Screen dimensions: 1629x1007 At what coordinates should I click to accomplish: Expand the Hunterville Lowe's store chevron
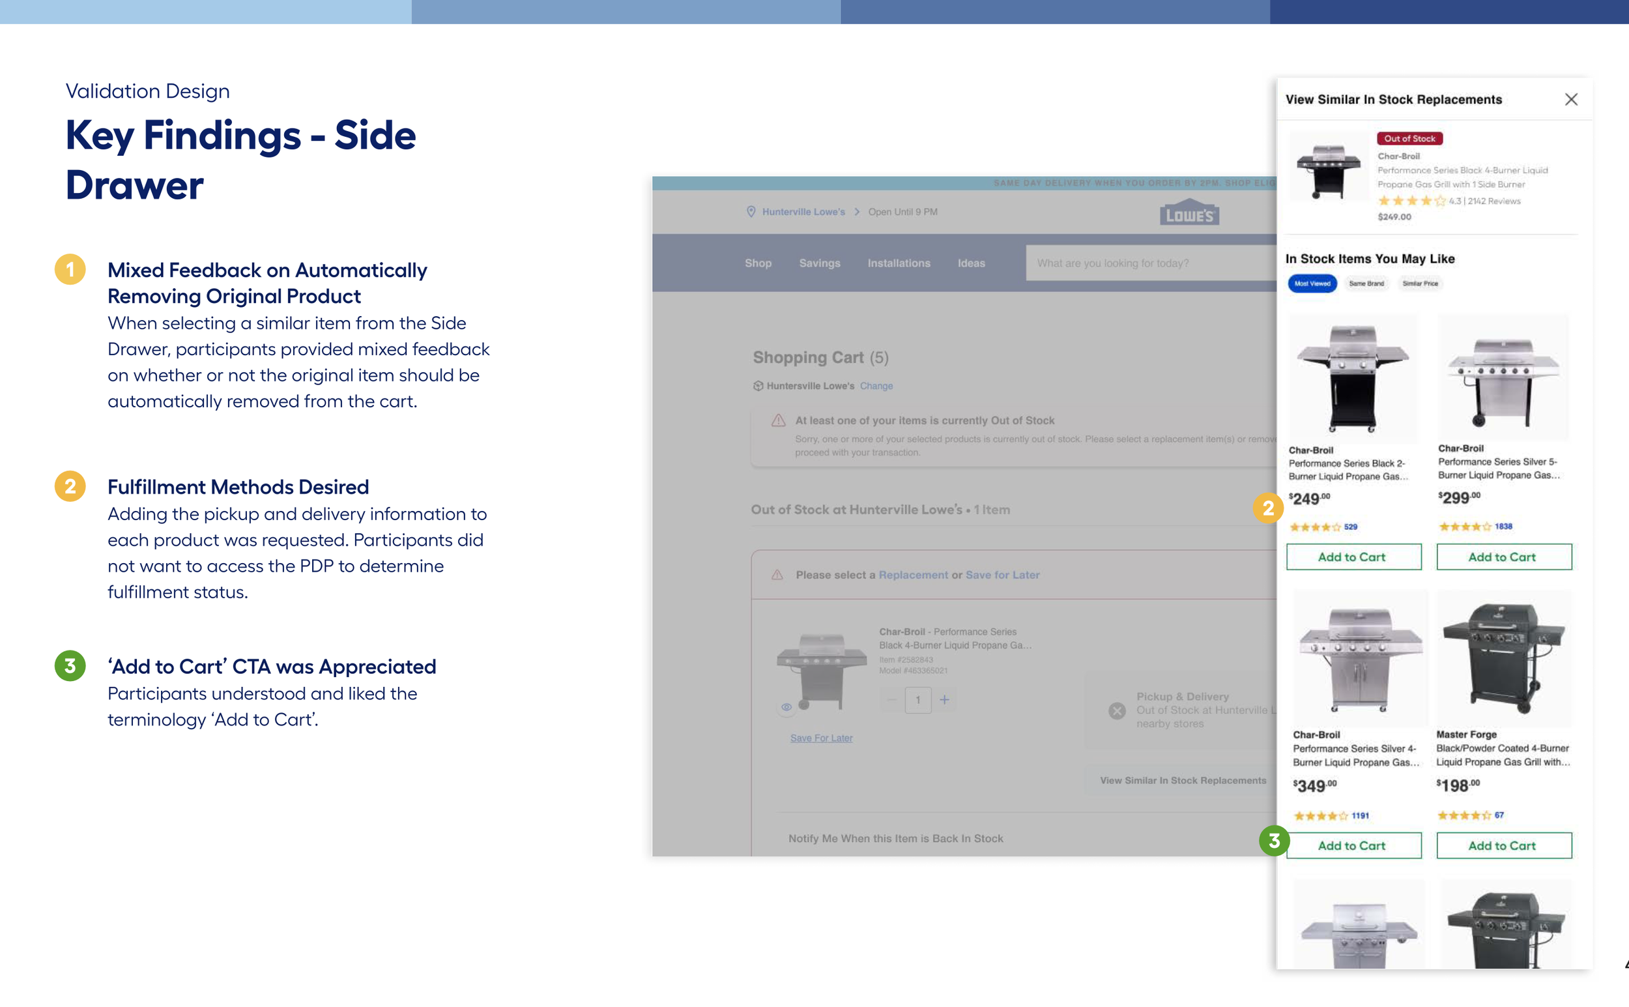(857, 212)
